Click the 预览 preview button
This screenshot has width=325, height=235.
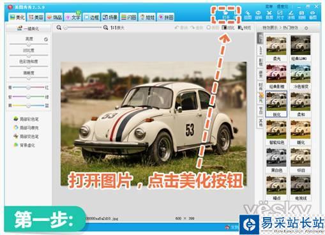[x=245, y=27]
